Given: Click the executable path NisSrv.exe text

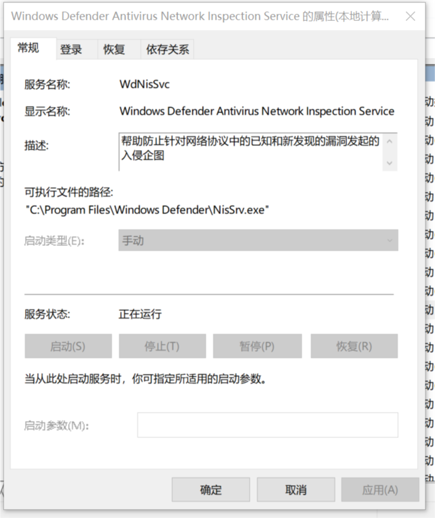Looking at the screenshot, I should [x=147, y=210].
